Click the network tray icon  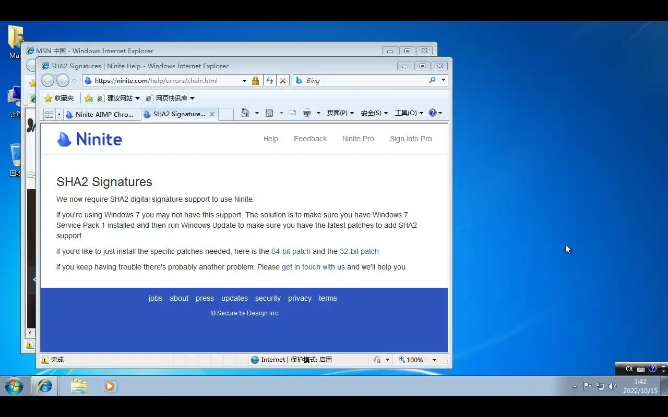click(x=600, y=386)
